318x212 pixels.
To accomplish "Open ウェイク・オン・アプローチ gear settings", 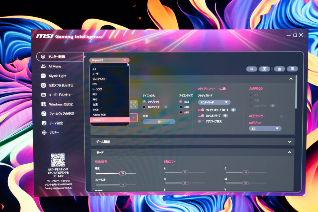I will [x=233, y=110].
